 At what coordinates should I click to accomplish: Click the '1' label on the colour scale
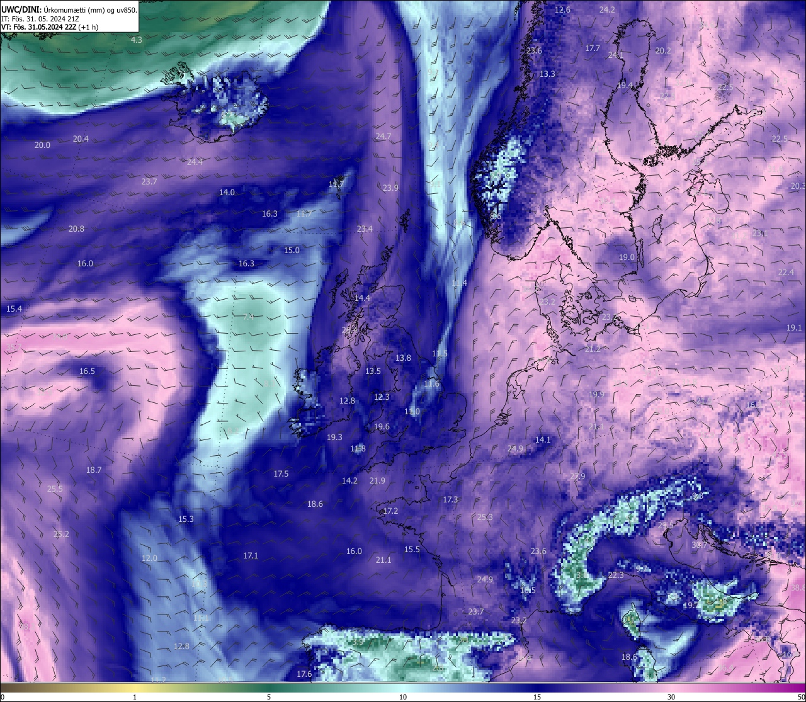[135, 697]
